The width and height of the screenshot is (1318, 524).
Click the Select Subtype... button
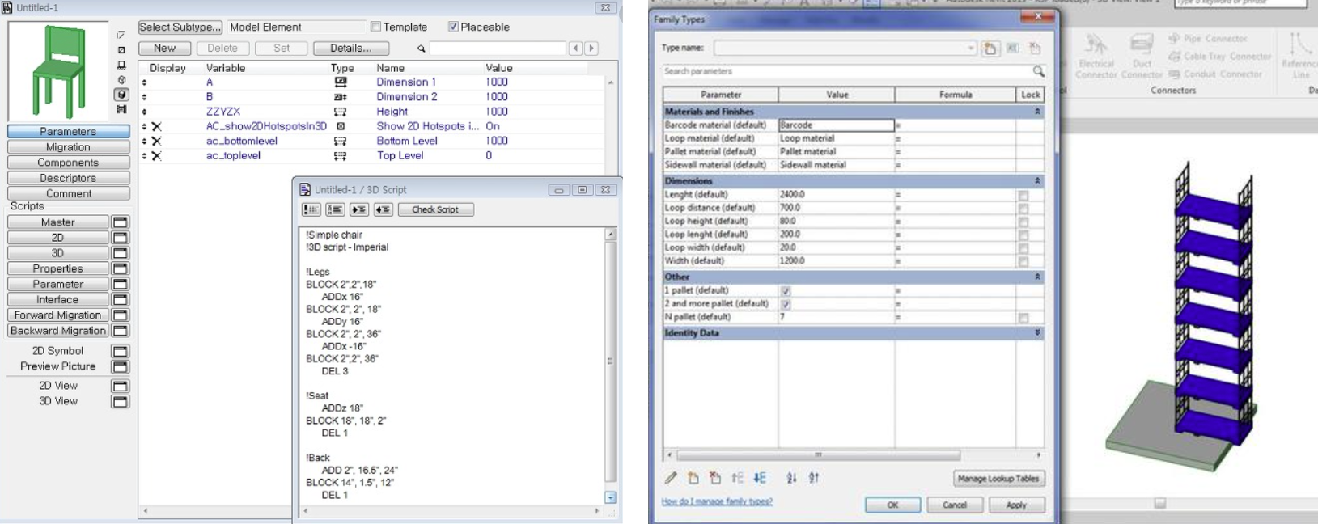pyautogui.click(x=180, y=27)
